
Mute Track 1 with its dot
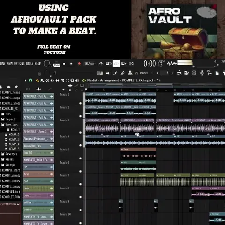tap(81, 103)
